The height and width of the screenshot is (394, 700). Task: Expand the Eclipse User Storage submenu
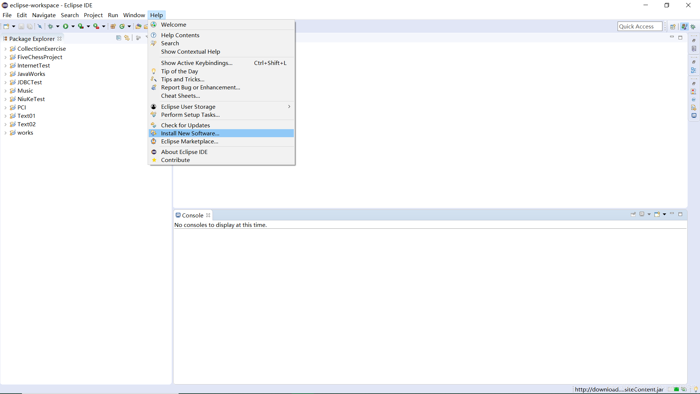[x=221, y=107]
